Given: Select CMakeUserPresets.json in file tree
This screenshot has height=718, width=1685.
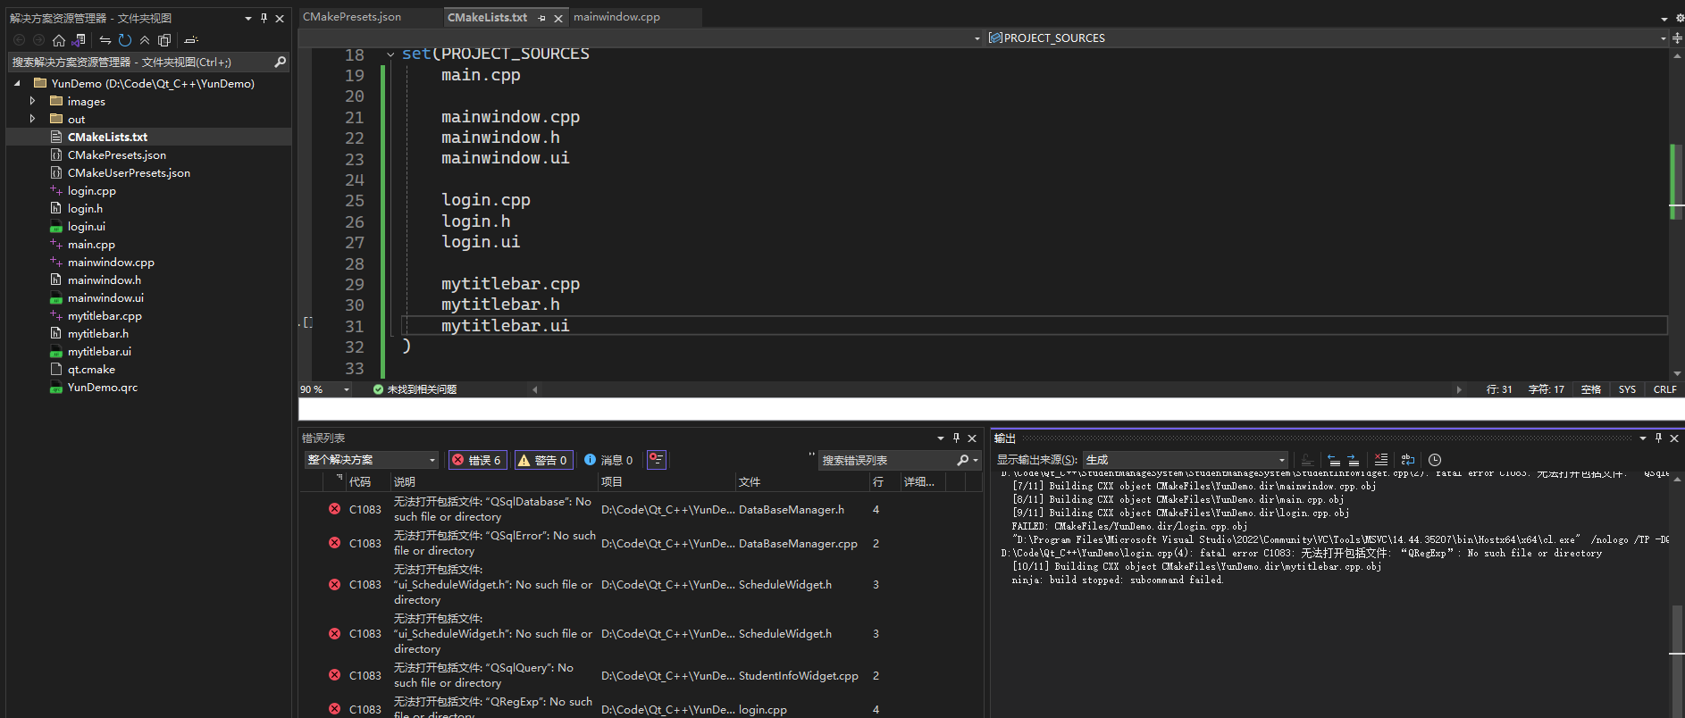Looking at the screenshot, I should 129,172.
